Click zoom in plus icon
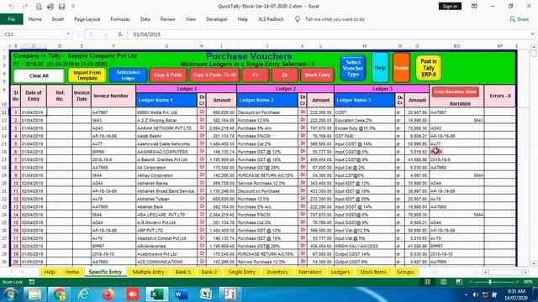 click(519, 282)
